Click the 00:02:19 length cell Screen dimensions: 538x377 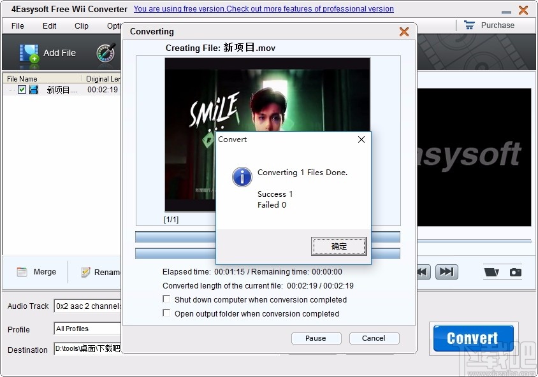102,90
